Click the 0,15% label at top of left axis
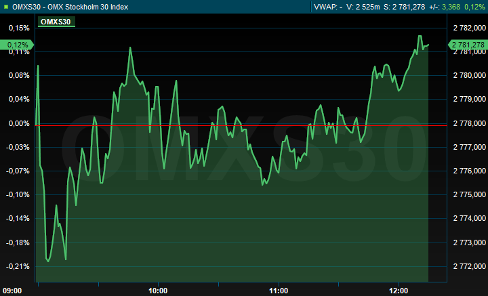Image resolution: width=488 pixels, height=296 pixels. pos(20,28)
